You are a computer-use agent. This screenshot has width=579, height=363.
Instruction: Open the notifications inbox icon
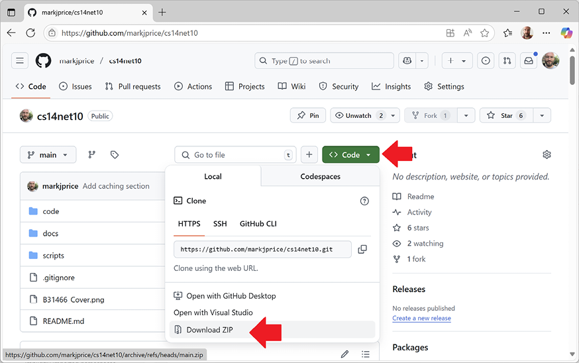(529, 60)
